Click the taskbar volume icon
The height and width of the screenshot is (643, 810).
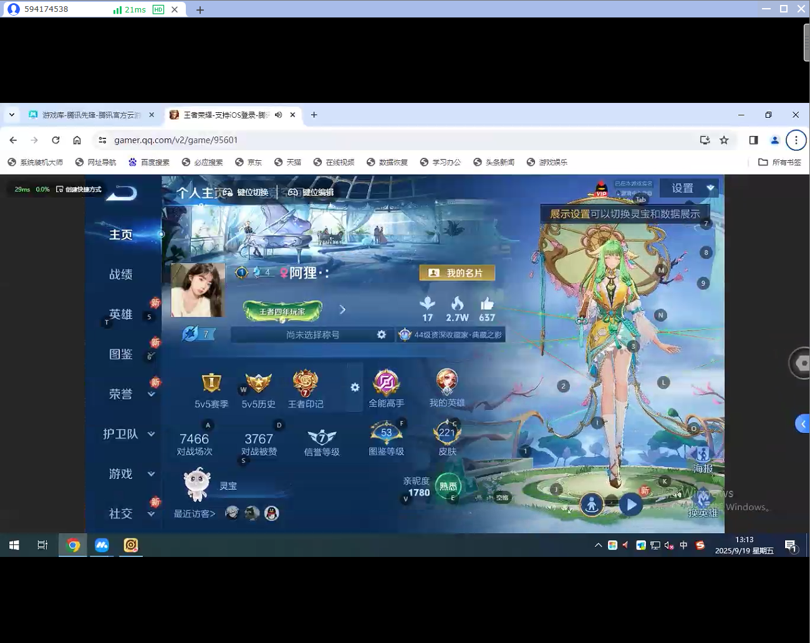pos(669,545)
